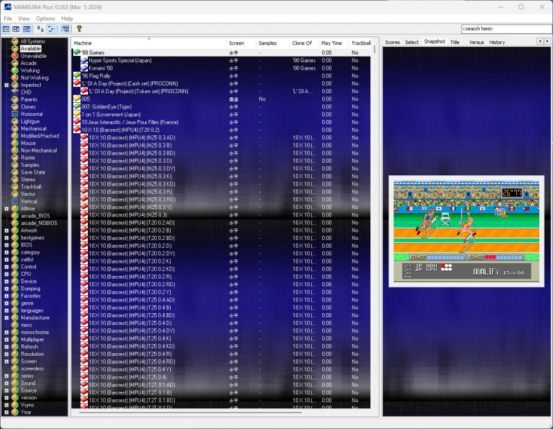Click the 005 yellow machine icon
The image size is (553, 429).
(x=77, y=99)
